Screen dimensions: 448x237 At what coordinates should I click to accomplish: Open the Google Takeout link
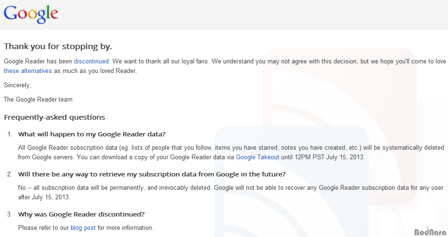coord(257,157)
